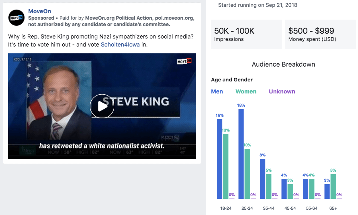Click the MoveOn profile logo avatar
Image resolution: width=358 pixels, height=215 pixels.
tap(16, 18)
